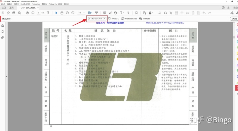Toggle the left navigation pane with the collapse arrow

click(7, 76)
